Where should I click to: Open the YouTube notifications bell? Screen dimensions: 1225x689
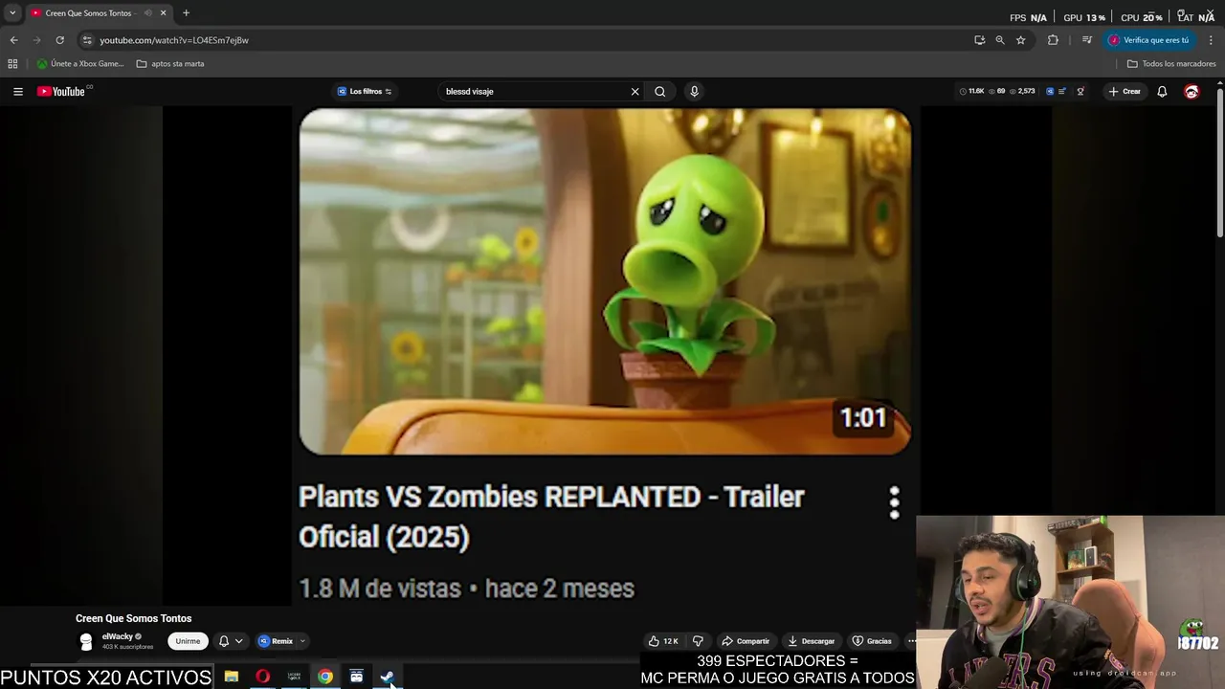(x=1162, y=92)
